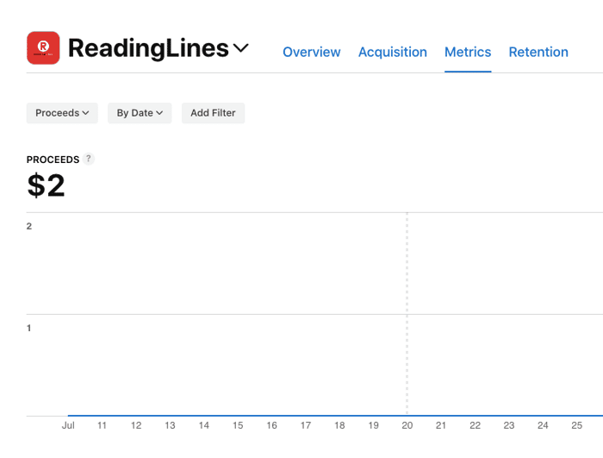Select the Metrics tab
Image resolution: width=603 pixels, height=458 pixels.
(468, 52)
